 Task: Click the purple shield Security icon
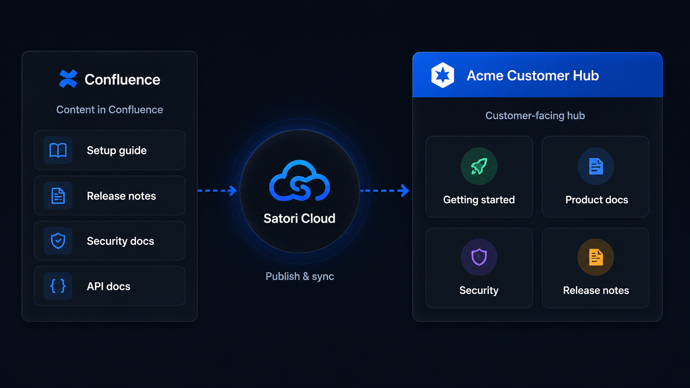coord(479,257)
